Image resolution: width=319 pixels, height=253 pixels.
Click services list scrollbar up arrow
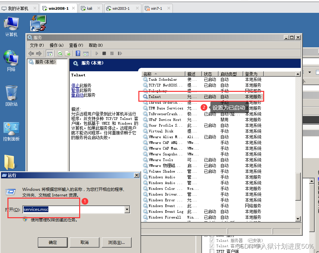click(x=298, y=74)
